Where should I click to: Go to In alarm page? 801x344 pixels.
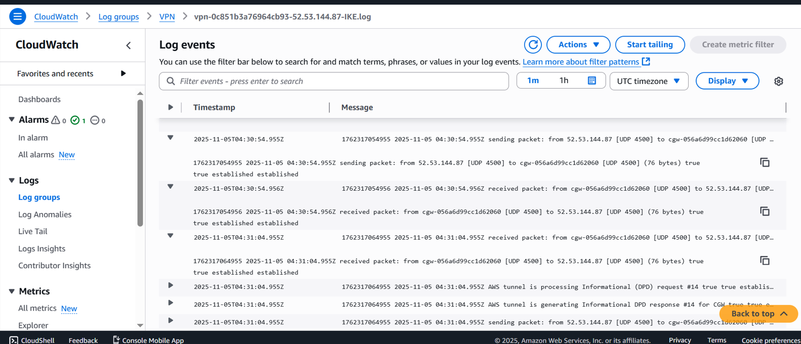click(33, 138)
